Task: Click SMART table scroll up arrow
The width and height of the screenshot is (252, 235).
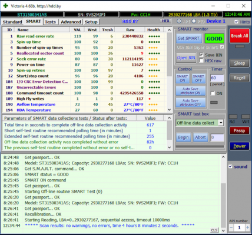Action: (170, 30)
